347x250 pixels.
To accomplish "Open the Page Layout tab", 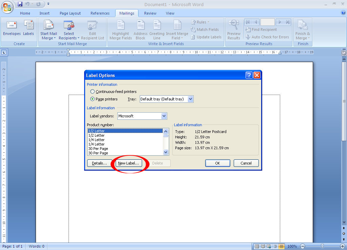I will click(70, 13).
